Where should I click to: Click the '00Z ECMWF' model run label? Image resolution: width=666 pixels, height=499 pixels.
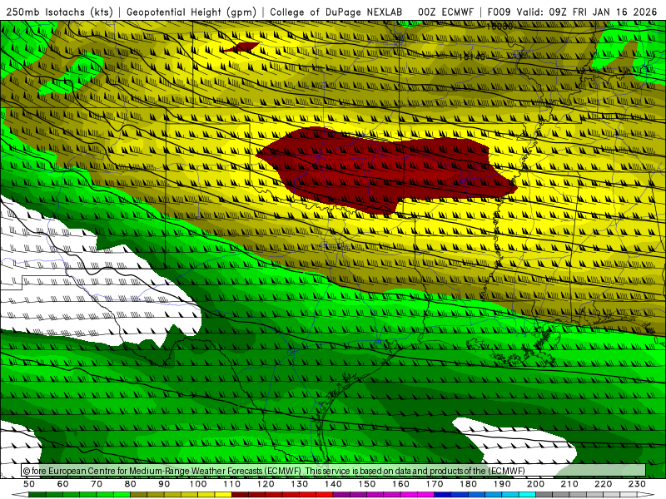(x=445, y=12)
